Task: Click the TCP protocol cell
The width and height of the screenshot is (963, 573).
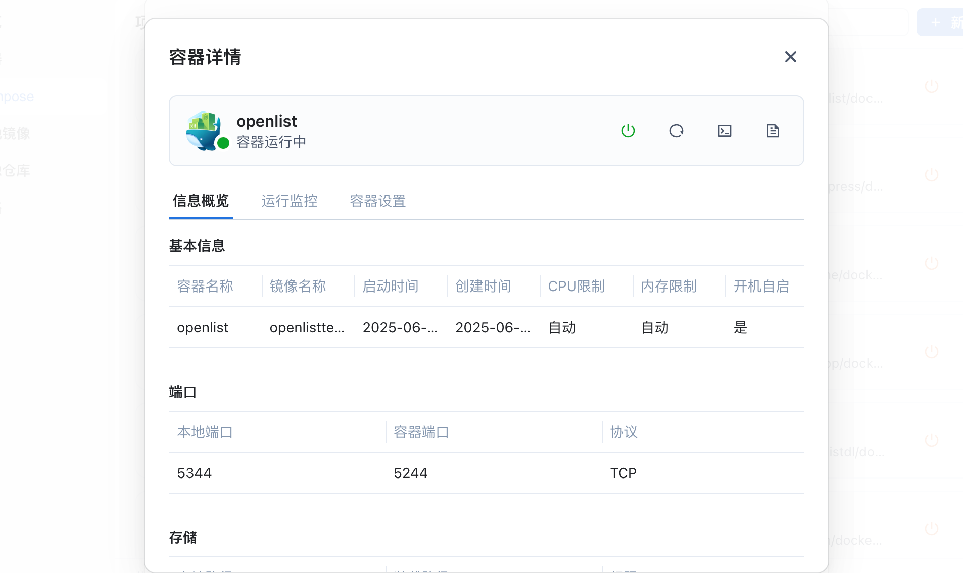Action: click(x=623, y=473)
